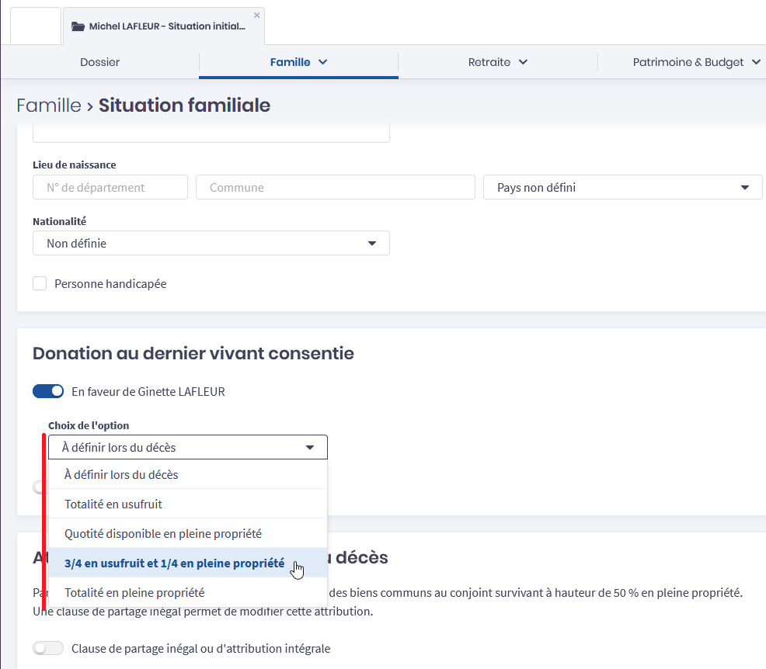Expand the Famille menu chevron
This screenshot has height=669, width=766.
323,62
